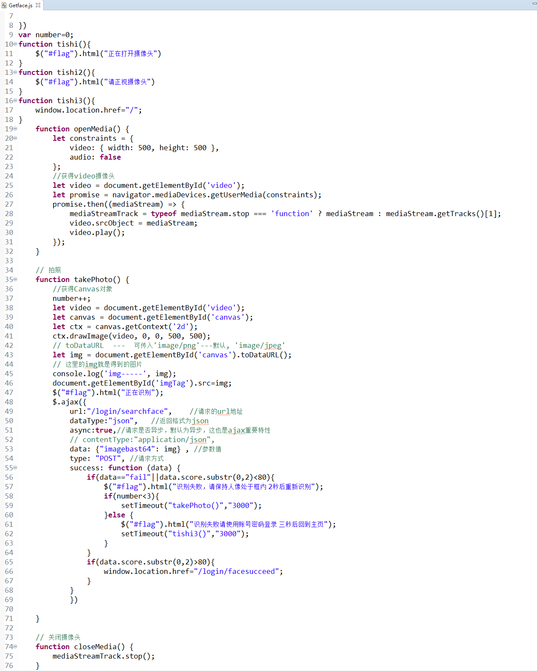The image size is (537, 671).
Task: Click 'video.play();' on line 30
Action: click(x=97, y=232)
